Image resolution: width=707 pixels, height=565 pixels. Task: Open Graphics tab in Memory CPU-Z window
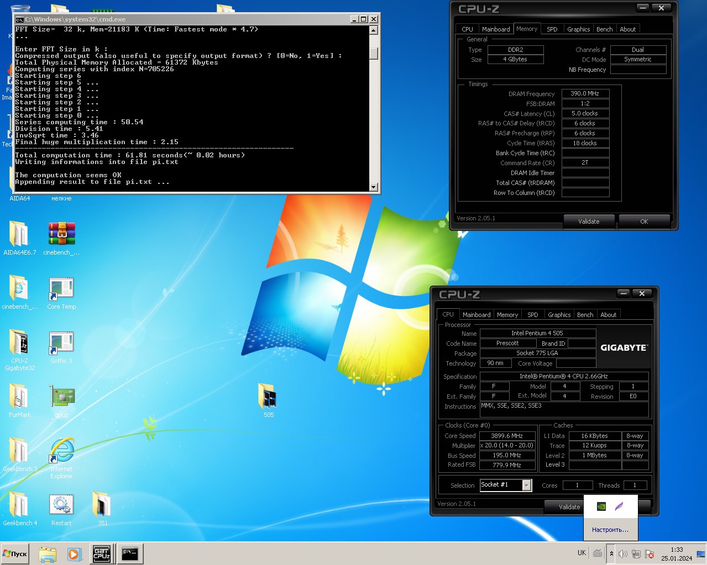point(578,29)
